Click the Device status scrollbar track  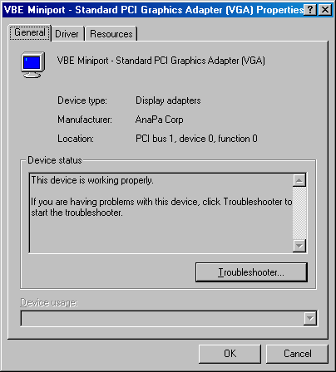coord(299,213)
